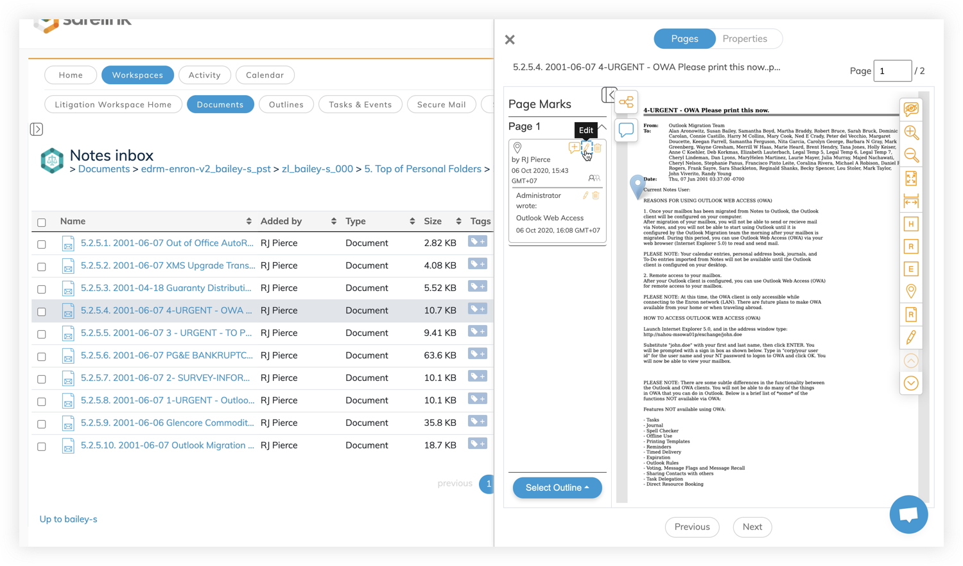Select the pencil drawing tool
Screen dimensions: 963x566
pos(911,337)
